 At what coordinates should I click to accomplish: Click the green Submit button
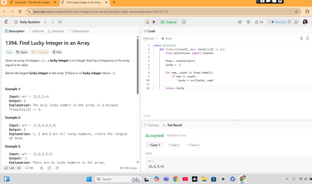click(x=168, y=22)
